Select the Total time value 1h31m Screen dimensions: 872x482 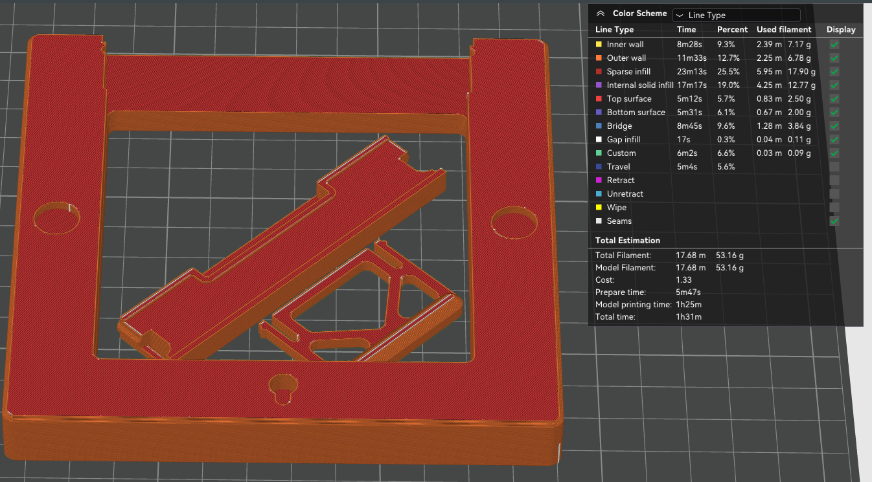click(x=689, y=317)
